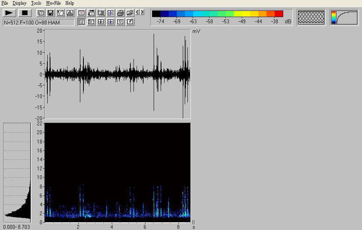Viewport: 362px width, 230px height.
Task: Open the WavFile menu
Action: [x=53, y=3]
